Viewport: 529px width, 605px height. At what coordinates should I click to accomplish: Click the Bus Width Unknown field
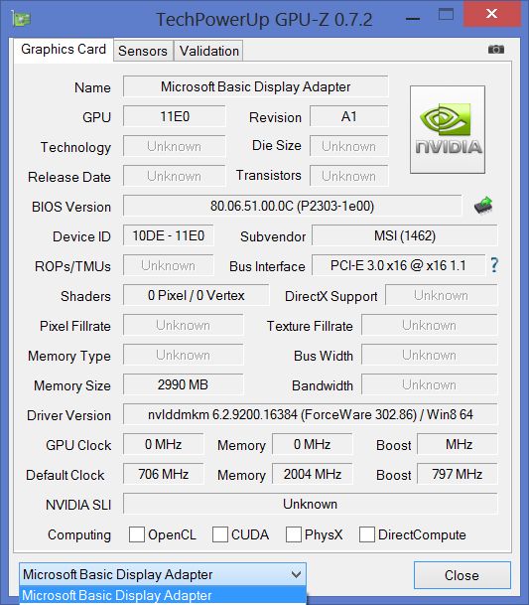pyautogui.click(x=430, y=355)
